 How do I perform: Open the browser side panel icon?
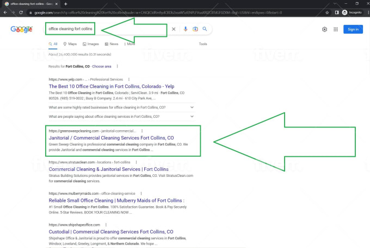pyautogui.click(x=337, y=12)
